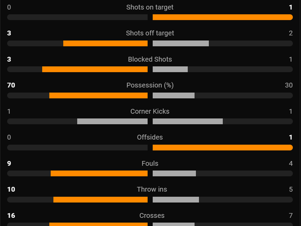Select the orange Possession bar for 70
This screenshot has height=226, width=301.
point(98,95)
